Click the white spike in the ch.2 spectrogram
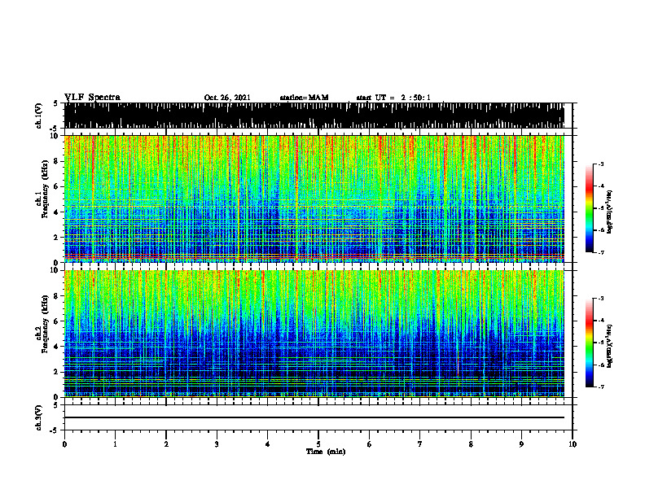Screen dimensions: 645x498 tap(458, 365)
